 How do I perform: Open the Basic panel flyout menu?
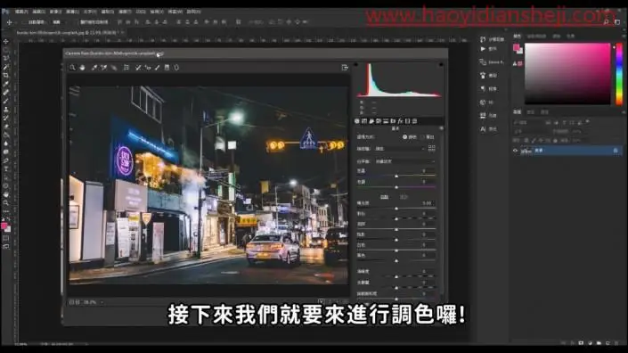(x=441, y=128)
